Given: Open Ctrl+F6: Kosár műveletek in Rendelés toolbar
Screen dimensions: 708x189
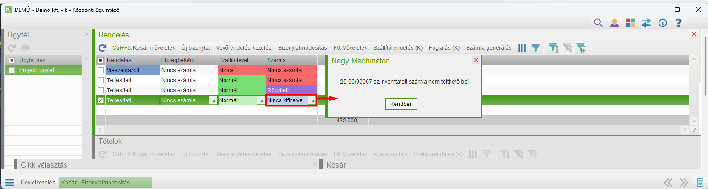Looking at the screenshot, I should point(143,47).
